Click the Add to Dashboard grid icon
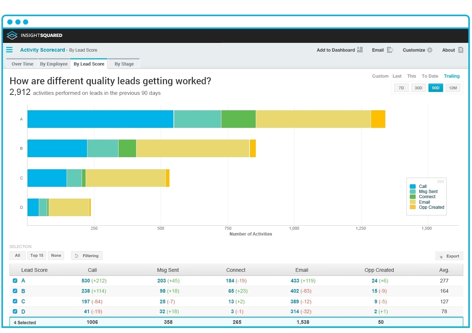 pos(360,50)
